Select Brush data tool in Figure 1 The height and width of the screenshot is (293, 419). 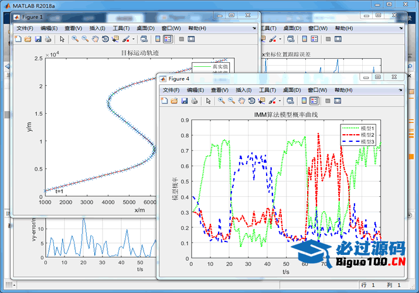pos(126,39)
